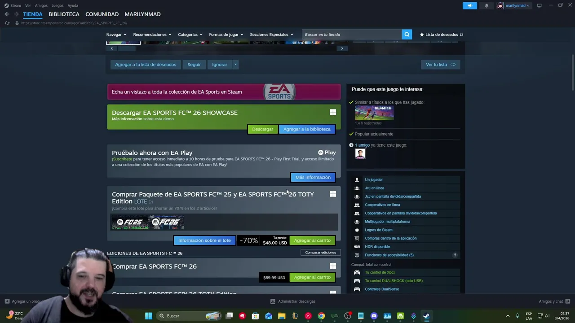Screen dimensions: 575x323
Task: Open the notifications bell icon
Action: [487, 5]
